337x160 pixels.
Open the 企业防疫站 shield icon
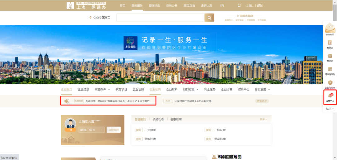pyautogui.click(x=330, y=82)
